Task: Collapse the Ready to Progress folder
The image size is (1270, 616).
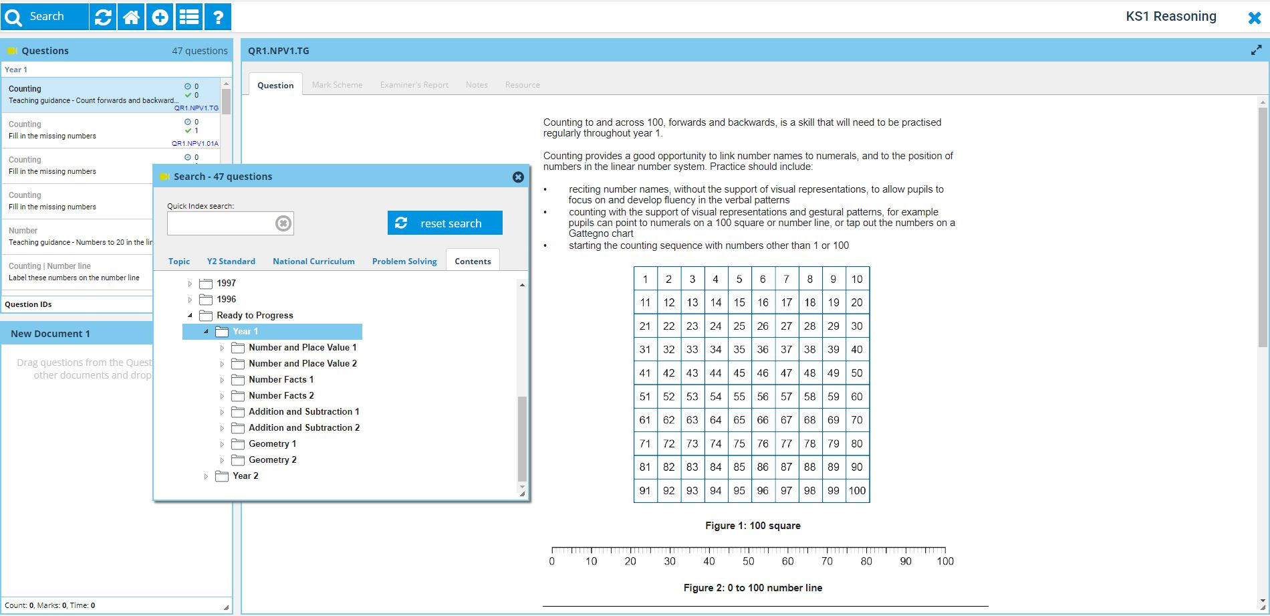Action: 190,316
